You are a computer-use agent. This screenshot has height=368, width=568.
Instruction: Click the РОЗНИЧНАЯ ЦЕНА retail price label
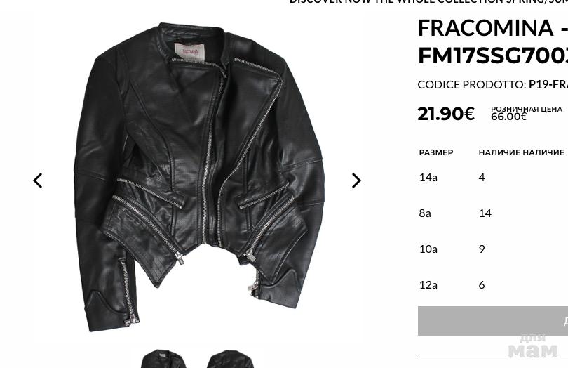527,109
